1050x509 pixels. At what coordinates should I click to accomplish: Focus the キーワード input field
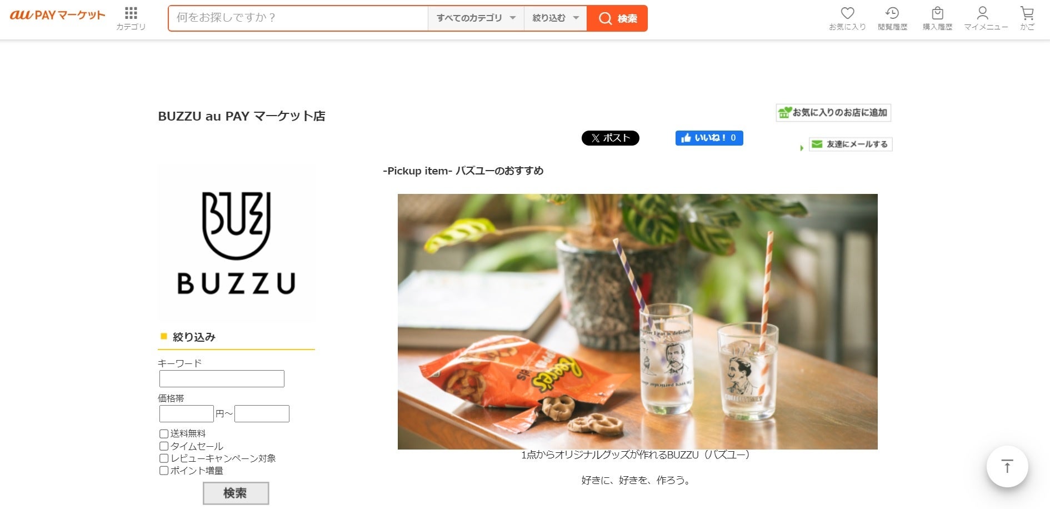click(x=222, y=379)
